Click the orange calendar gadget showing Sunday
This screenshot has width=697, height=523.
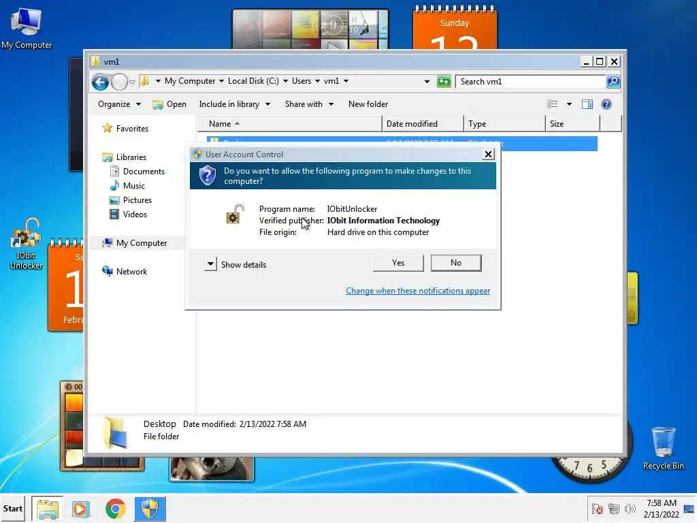click(x=455, y=27)
